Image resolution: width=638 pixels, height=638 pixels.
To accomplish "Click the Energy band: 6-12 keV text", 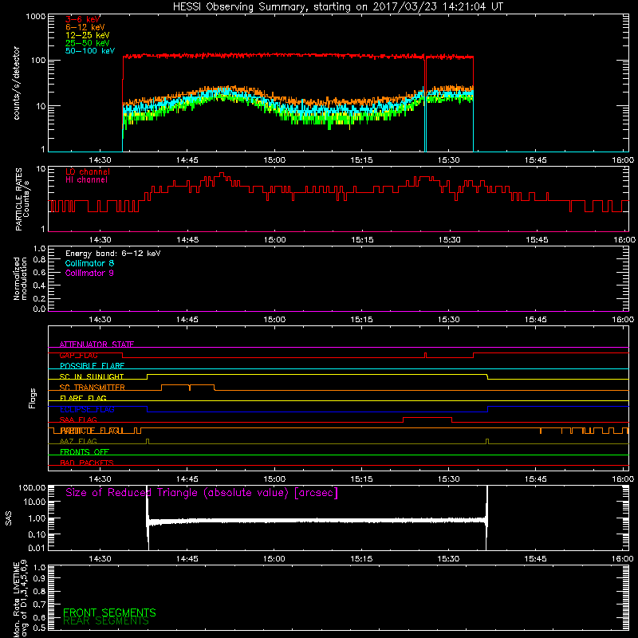I will coord(113,254).
